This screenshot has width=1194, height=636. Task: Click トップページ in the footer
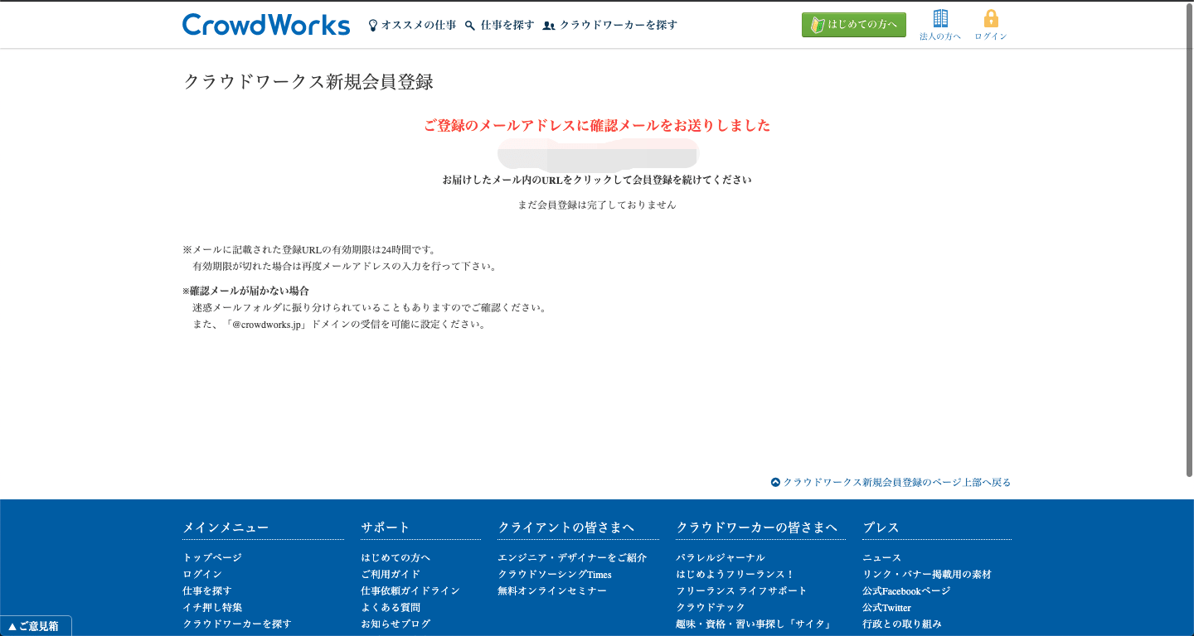[212, 557]
